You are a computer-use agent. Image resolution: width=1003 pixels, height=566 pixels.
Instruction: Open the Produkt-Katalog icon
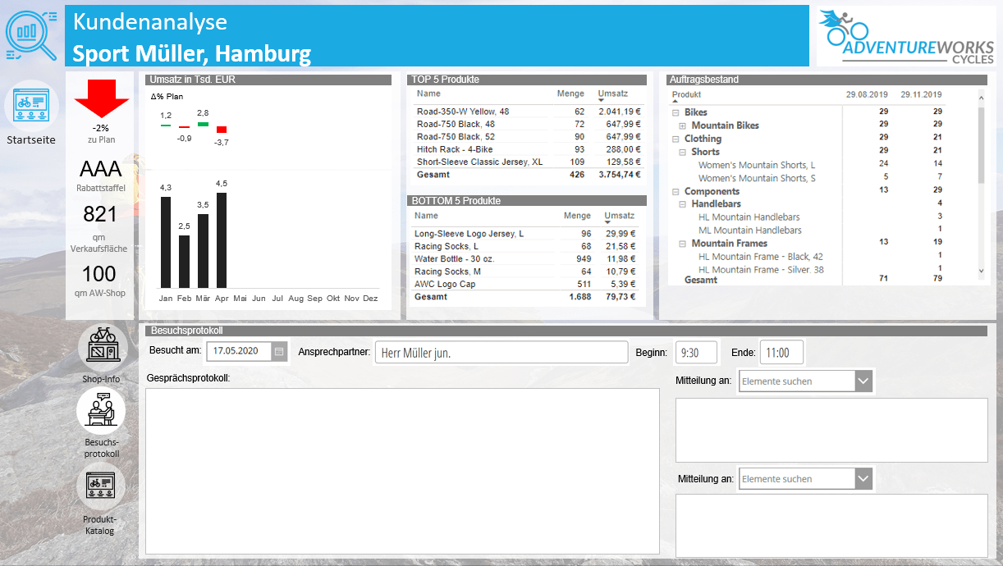pos(100,487)
